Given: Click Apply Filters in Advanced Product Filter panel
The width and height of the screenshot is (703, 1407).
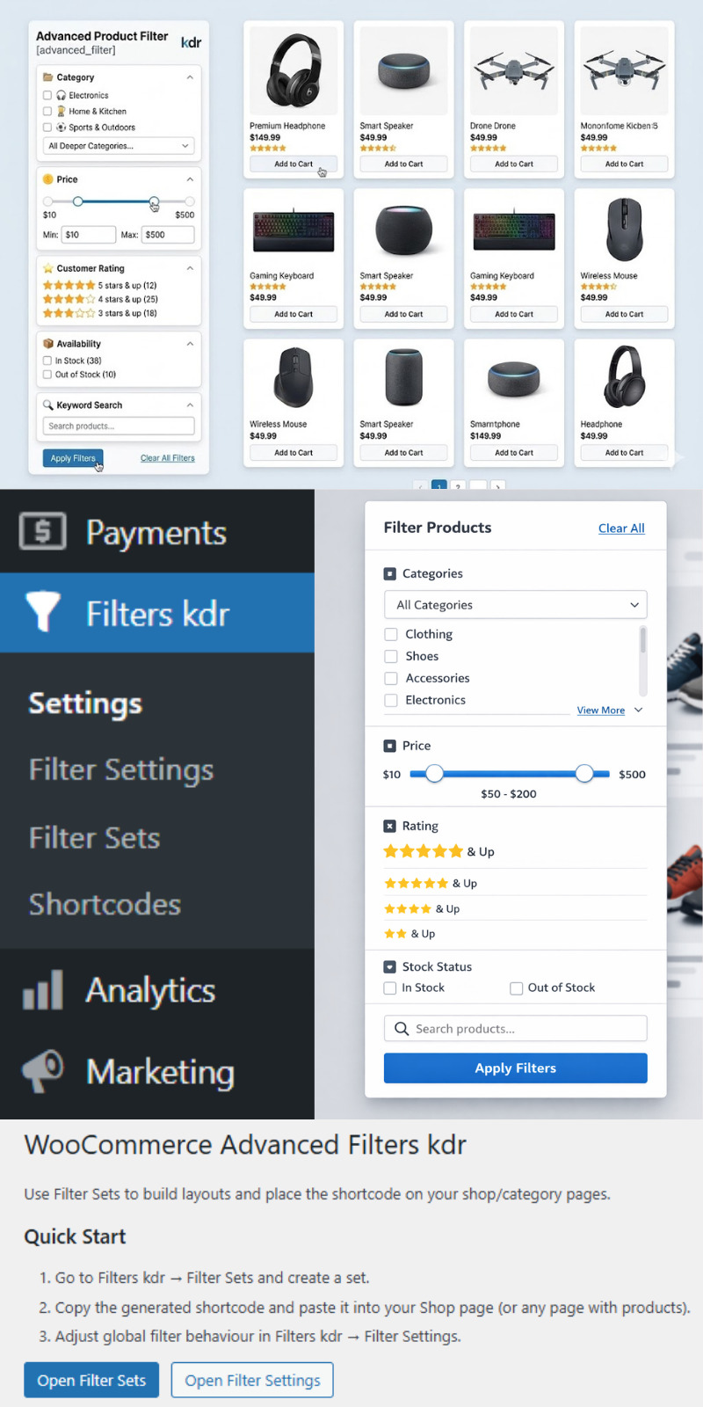Looking at the screenshot, I should (x=73, y=458).
